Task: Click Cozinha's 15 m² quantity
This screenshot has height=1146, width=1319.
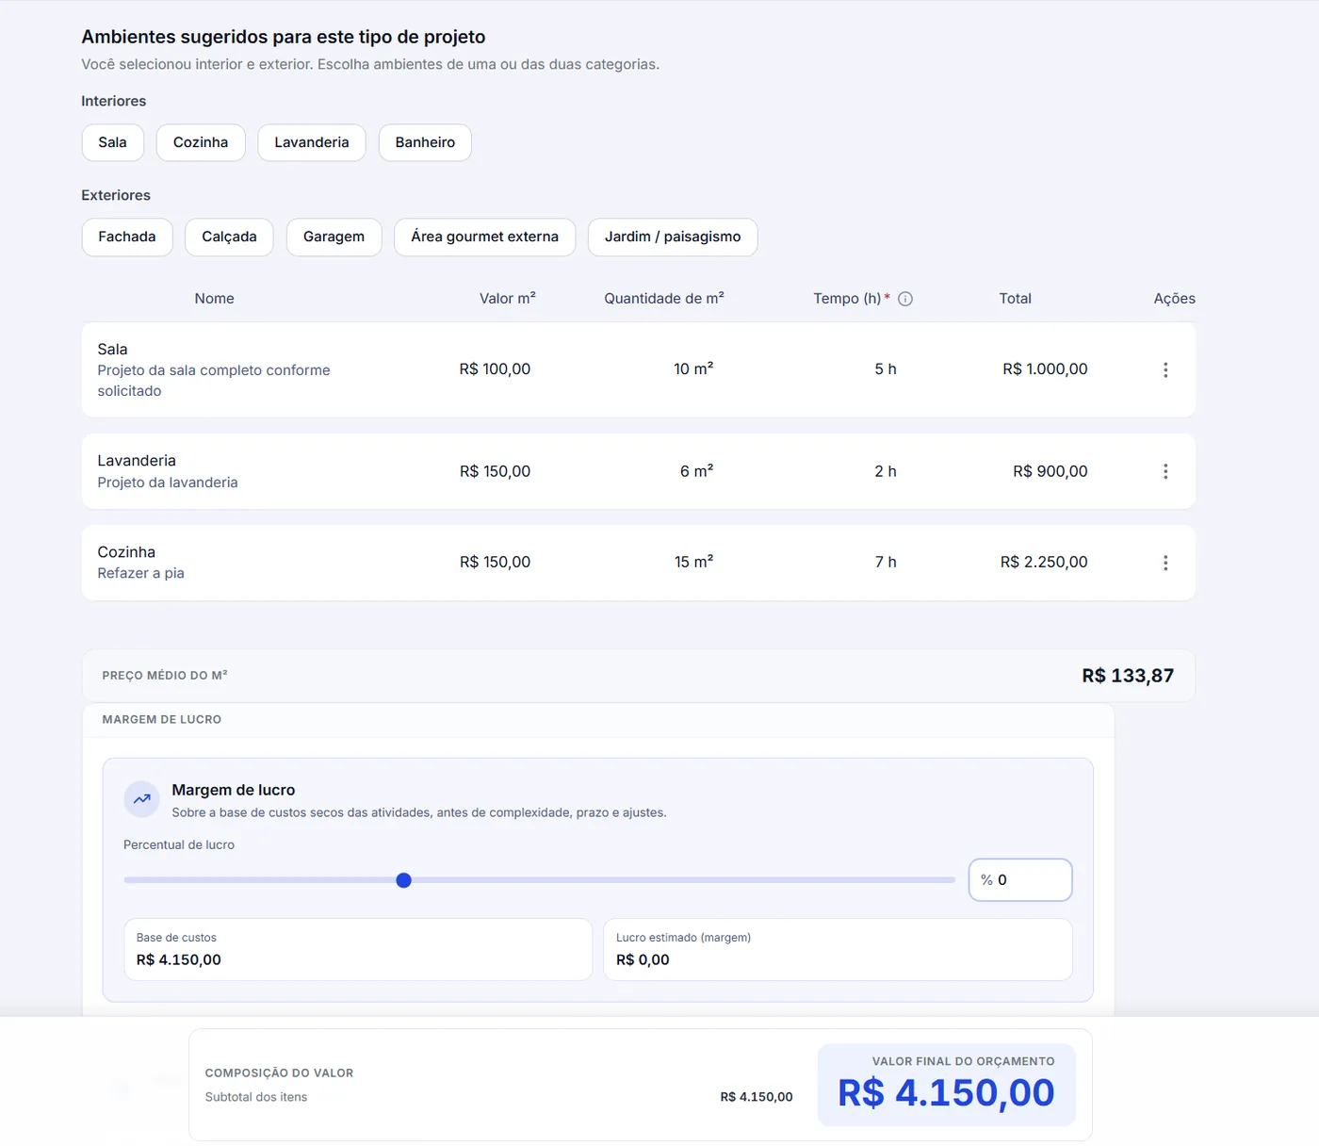Action: [x=693, y=562]
